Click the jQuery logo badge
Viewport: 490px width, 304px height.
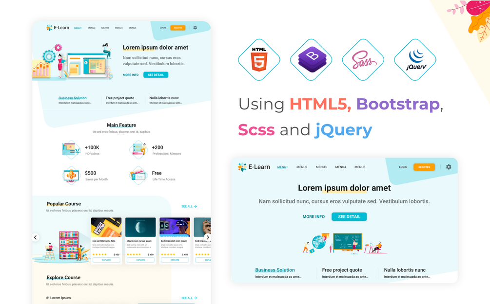tap(415, 59)
